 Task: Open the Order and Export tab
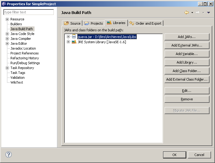146,23
